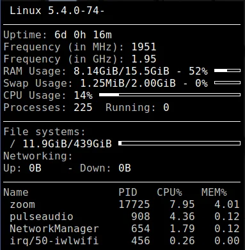Image resolution: width=245 pixels, height=250 pixels.
Task: Click pulseaudio's CPU value 4.36
Action: [182, 217]
